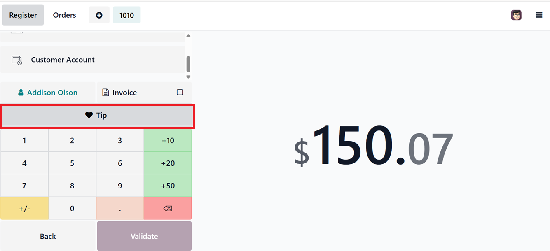
Task: Click the person icon beside Addison Olson
Action: (x=21, y=93)
